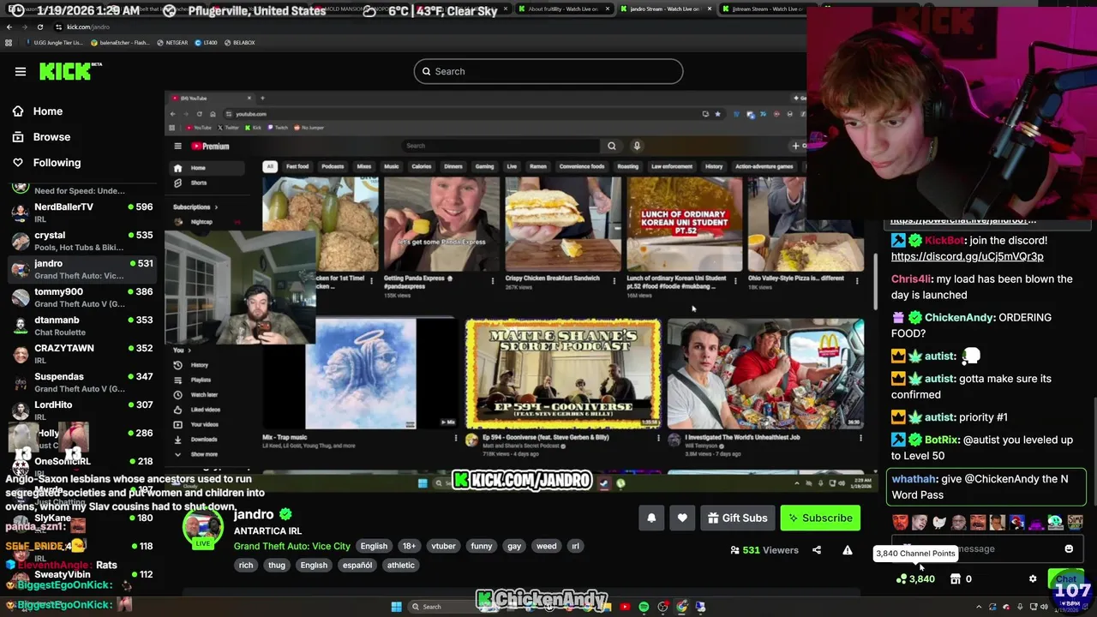1097x617 pixels.
Task: Expand Subscriptions in streamed YouTube sidebar
Action: point(195,207)
